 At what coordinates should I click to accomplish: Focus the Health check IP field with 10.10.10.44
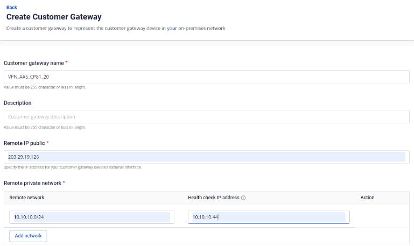(x=268, y=217)
